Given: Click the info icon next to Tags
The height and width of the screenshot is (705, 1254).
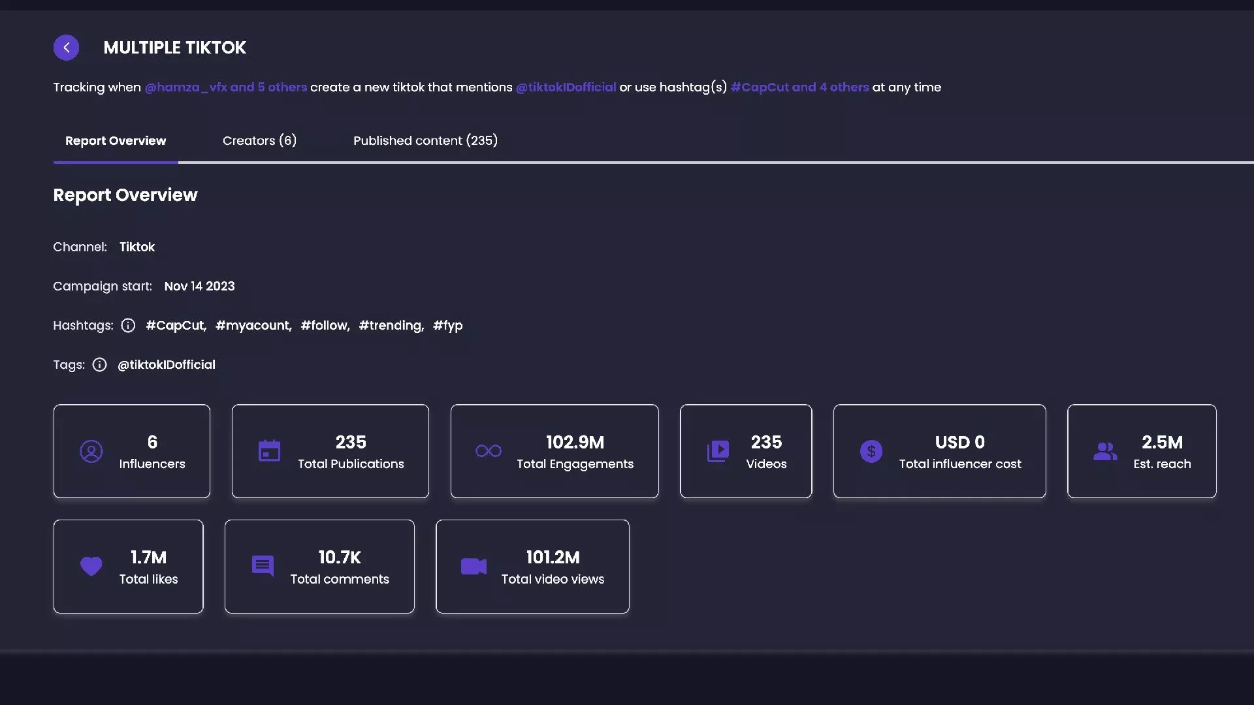Looking at the screenshot, I should pos(99,365).
